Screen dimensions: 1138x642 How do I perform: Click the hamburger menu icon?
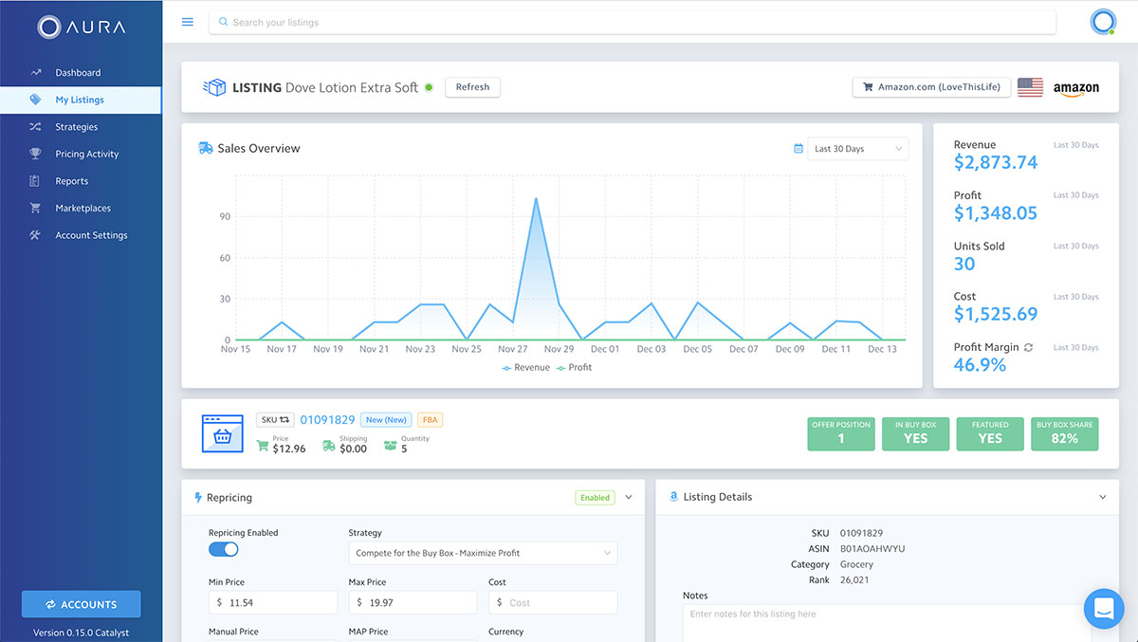pos(187,22)
